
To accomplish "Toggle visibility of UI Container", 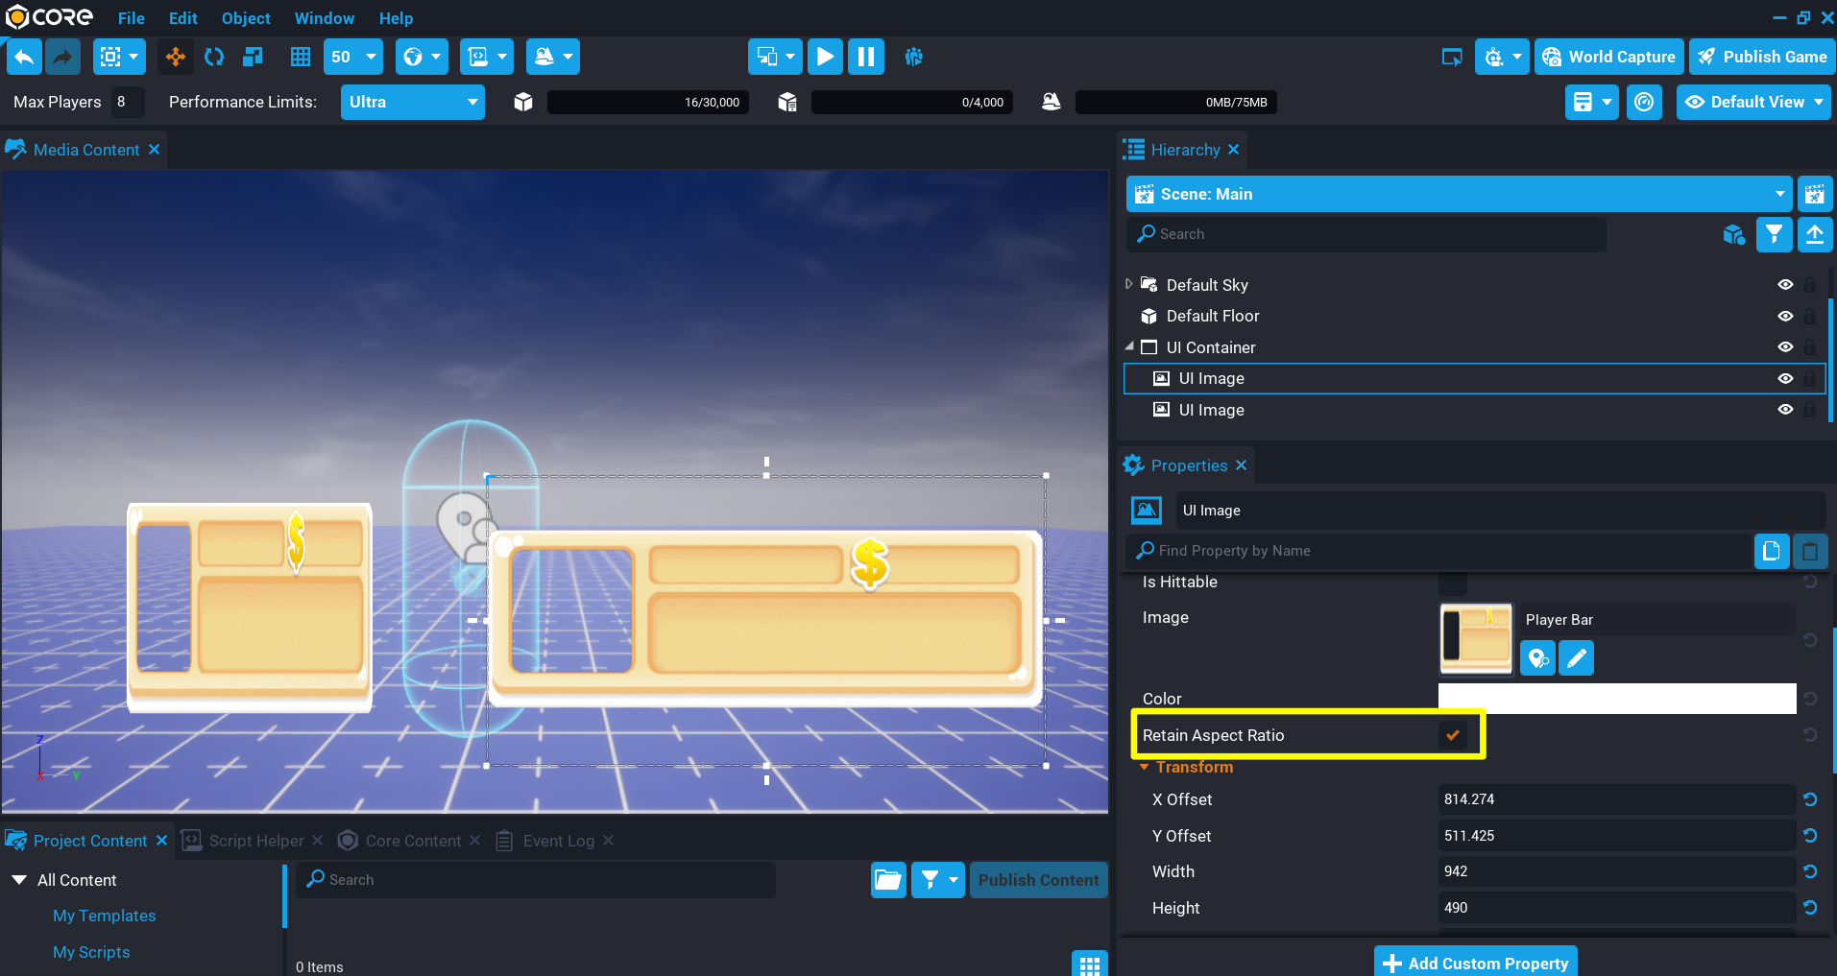I will pyautogui.click(x=1785, y=347).
